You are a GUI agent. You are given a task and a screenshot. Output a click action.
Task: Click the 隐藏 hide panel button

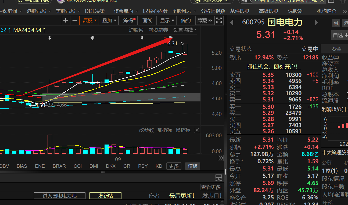[205, 20]
